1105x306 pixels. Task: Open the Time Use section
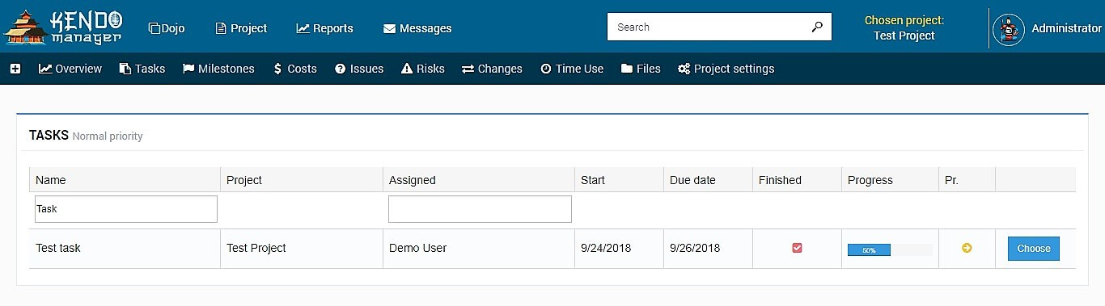tap(572, 69)
